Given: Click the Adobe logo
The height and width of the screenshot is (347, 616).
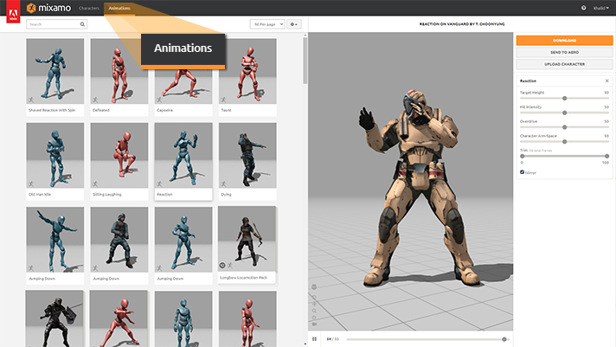Looking at the screenshot, I should point(13,12).
